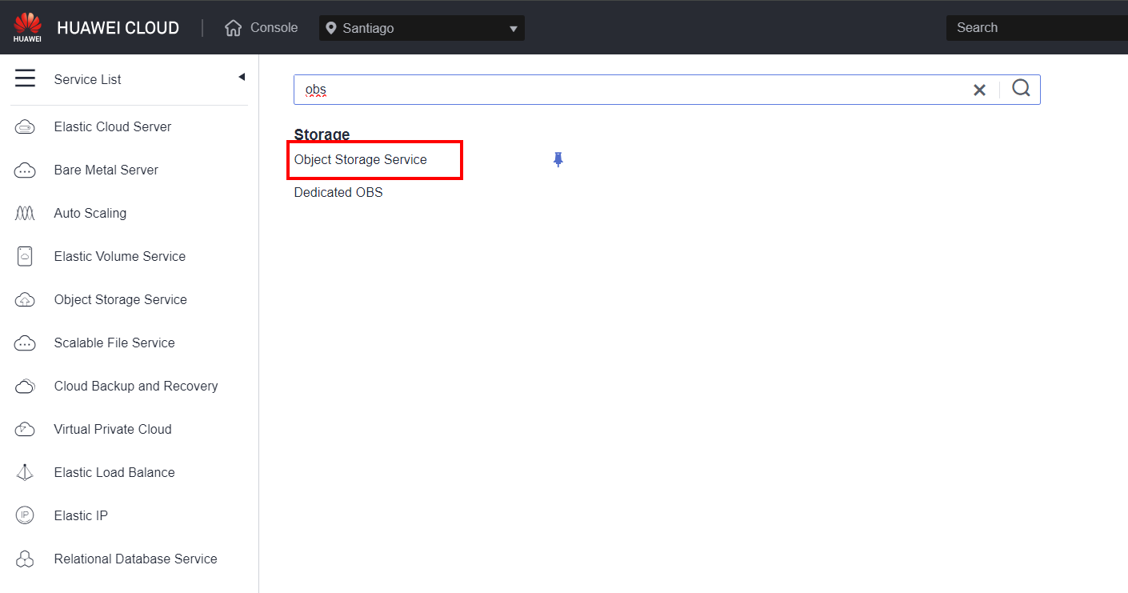Viewport: 1128px width, 593px height.
Task: Select the Auto Scaling icon
Action: click(x=25, y=214)
